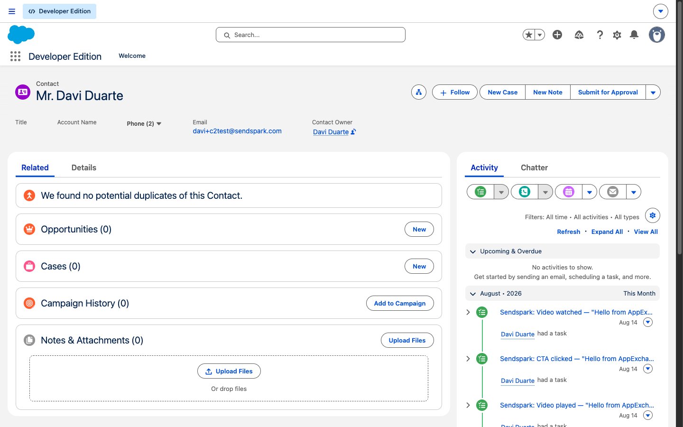
Task: Open the Opportunities (0) related list
Action: pos(76,229)
